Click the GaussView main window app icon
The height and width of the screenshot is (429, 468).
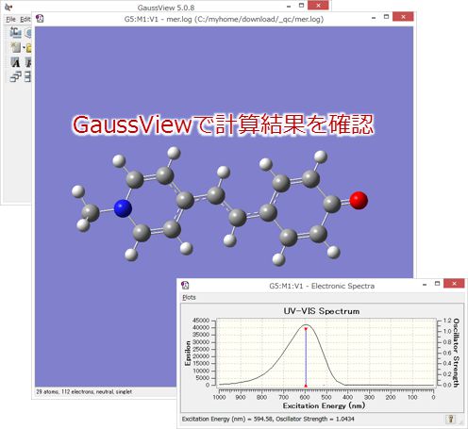8,7
